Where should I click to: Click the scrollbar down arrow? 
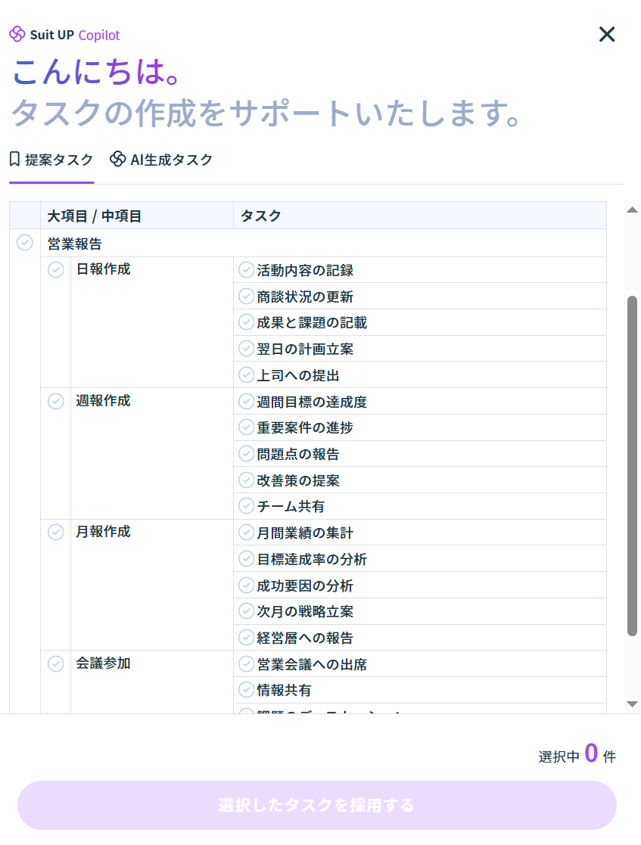pyautogui.click(x=633, y=704)
